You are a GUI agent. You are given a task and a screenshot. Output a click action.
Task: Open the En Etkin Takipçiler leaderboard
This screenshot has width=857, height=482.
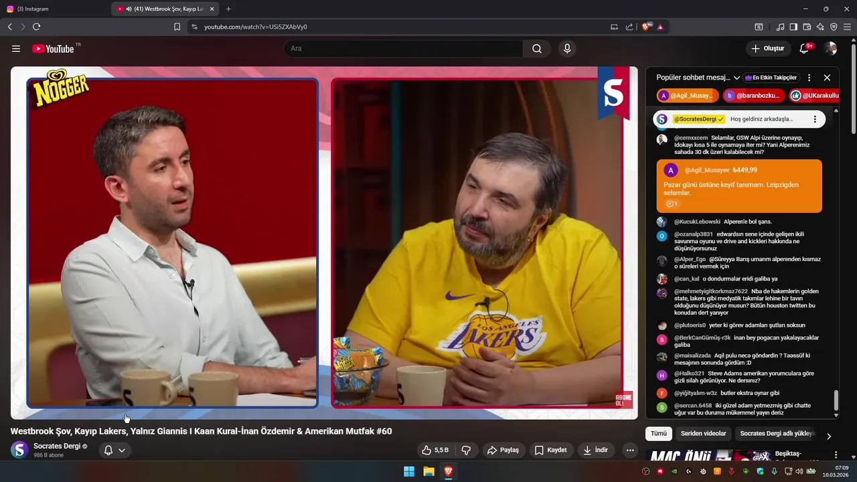point(771,78)
